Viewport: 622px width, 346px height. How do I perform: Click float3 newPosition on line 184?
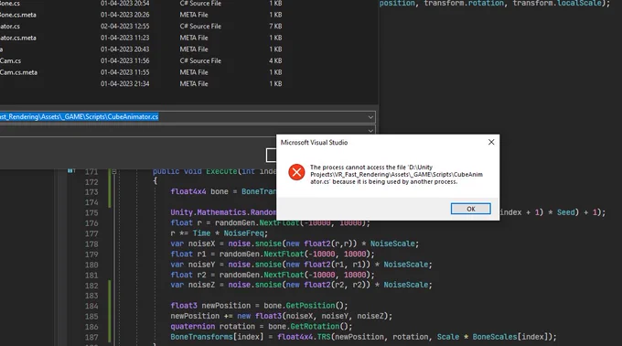210,306
